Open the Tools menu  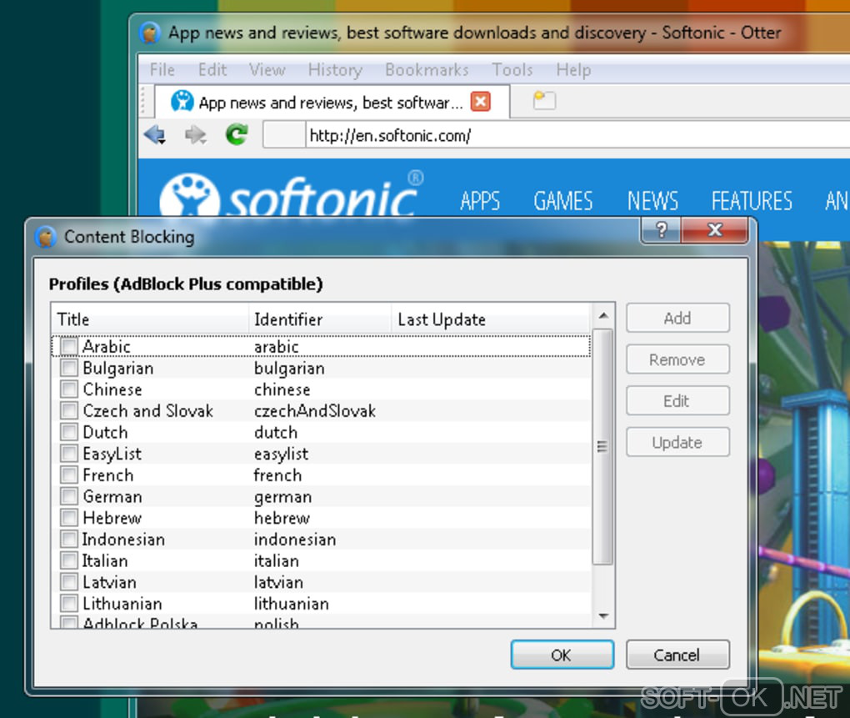pos(512,70)
